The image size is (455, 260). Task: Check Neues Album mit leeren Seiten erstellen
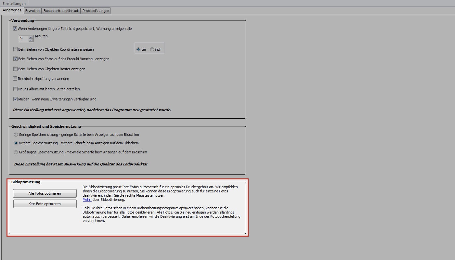pyautogui.click(x=15, y=89)
